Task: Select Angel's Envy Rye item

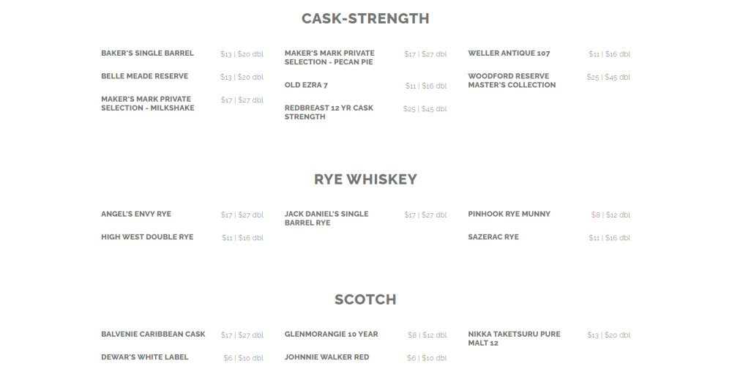Action: 135,215
